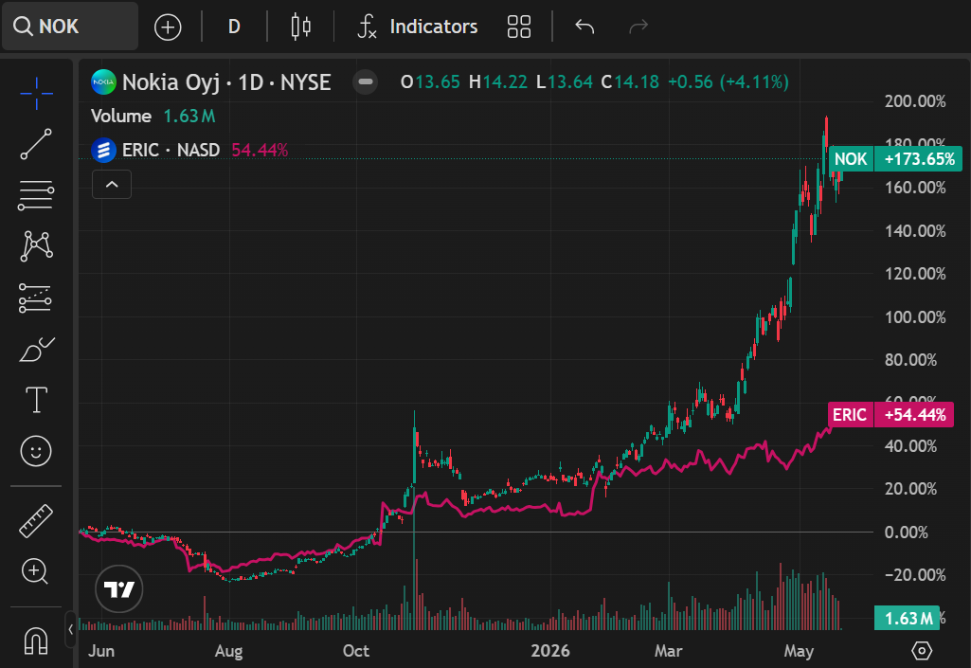Click the Mar date on time axis

pyautogui.click(x=668, y=651)
